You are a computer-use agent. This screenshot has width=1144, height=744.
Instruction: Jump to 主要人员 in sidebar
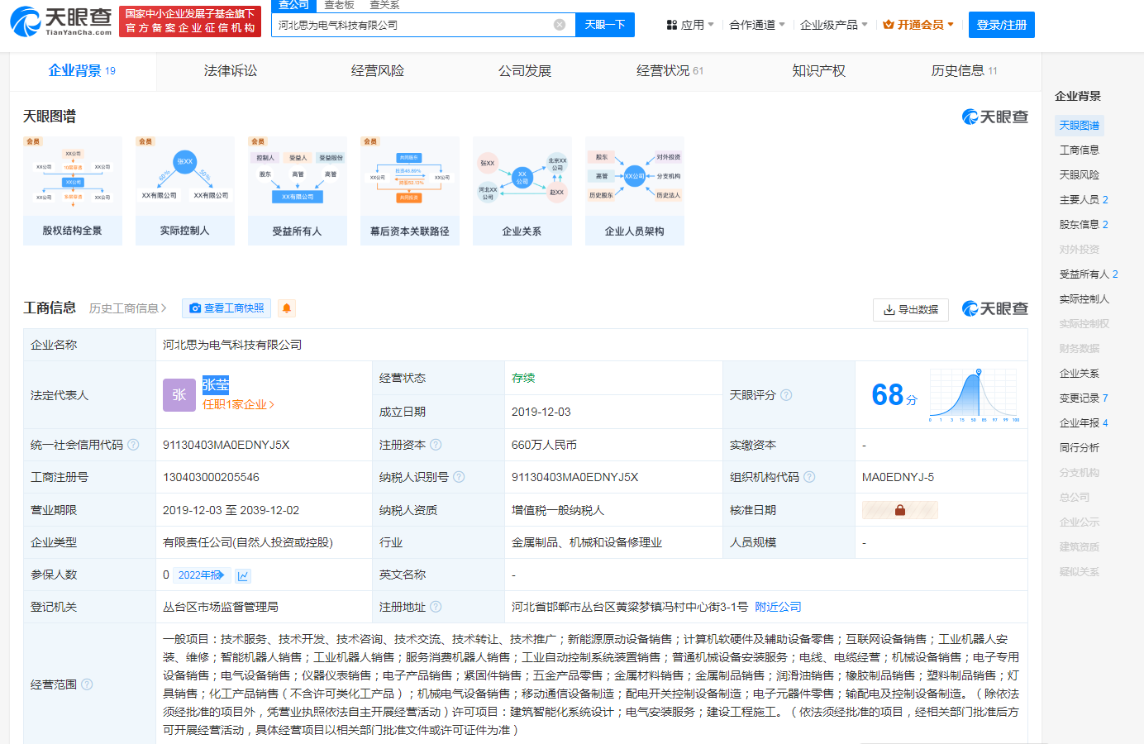click(1084, 200)
